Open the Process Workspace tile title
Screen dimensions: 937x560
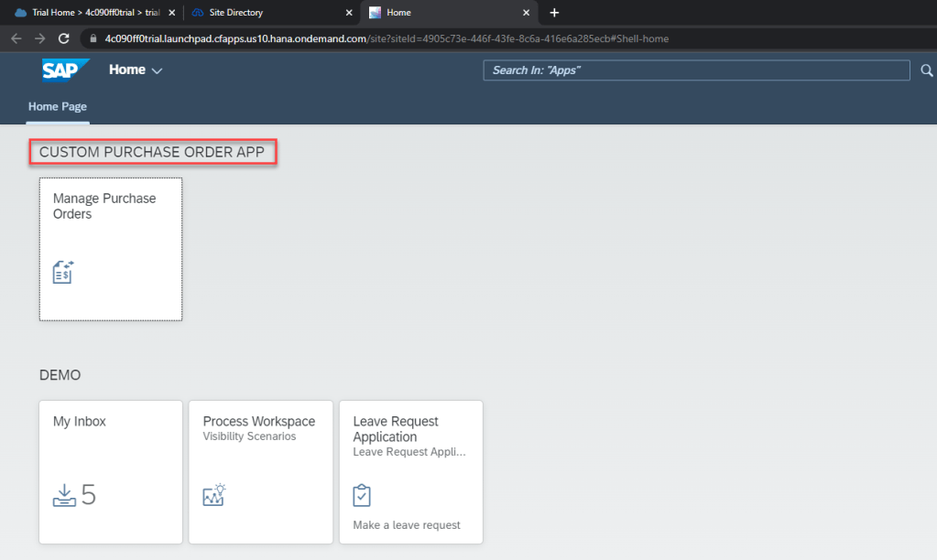click(258, 422)
